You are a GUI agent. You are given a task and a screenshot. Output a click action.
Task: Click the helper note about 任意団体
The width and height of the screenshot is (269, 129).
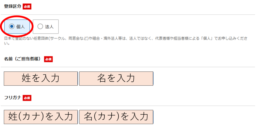(x=79, y=39)
